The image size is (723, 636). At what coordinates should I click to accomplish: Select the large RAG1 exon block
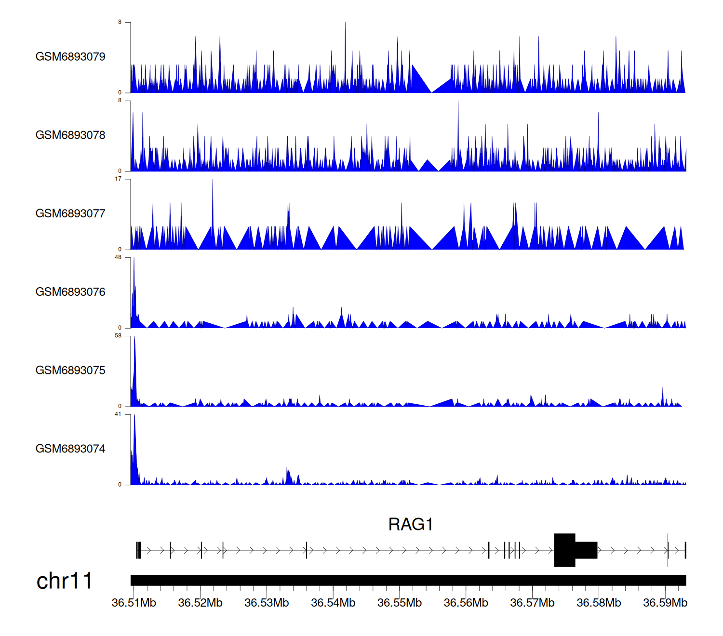(564, 550)
